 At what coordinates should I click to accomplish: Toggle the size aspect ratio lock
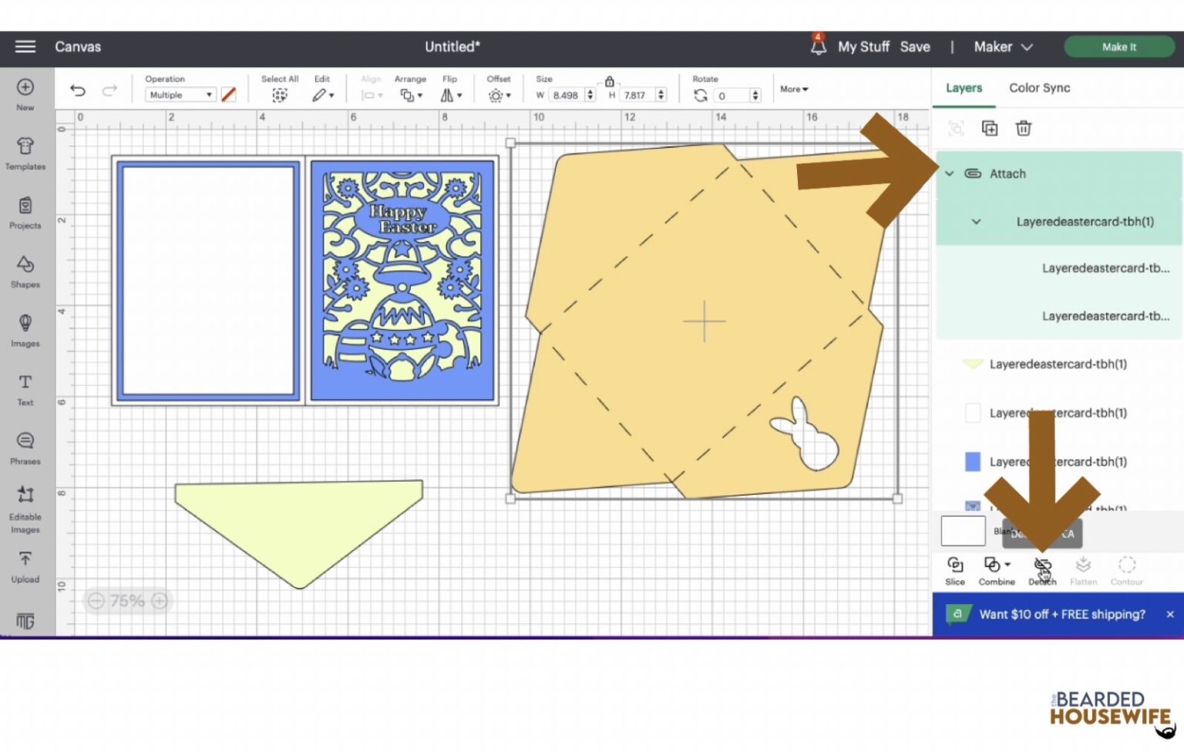click(x=609, y=82)
